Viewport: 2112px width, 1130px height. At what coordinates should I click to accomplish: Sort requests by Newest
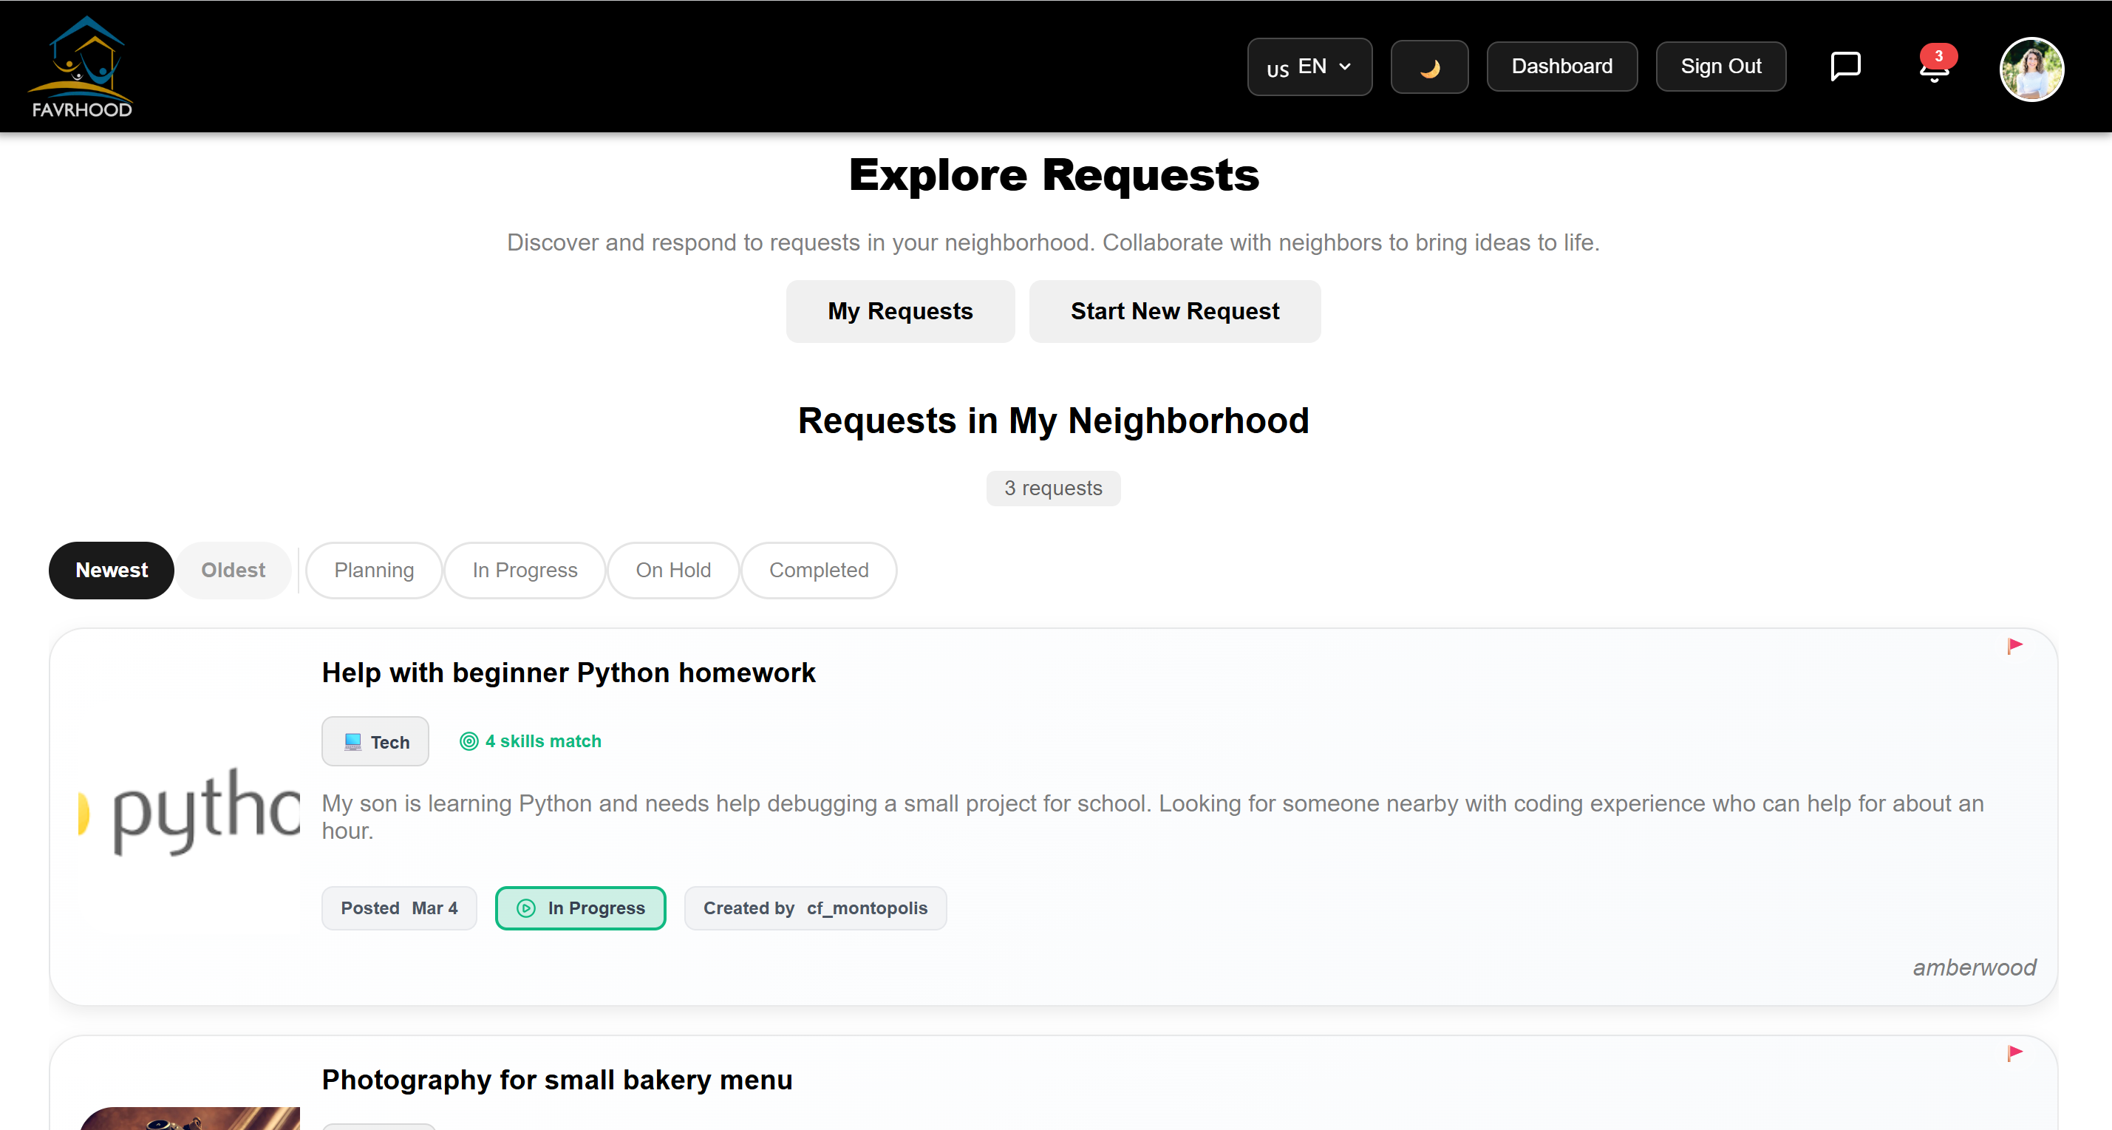112,570
